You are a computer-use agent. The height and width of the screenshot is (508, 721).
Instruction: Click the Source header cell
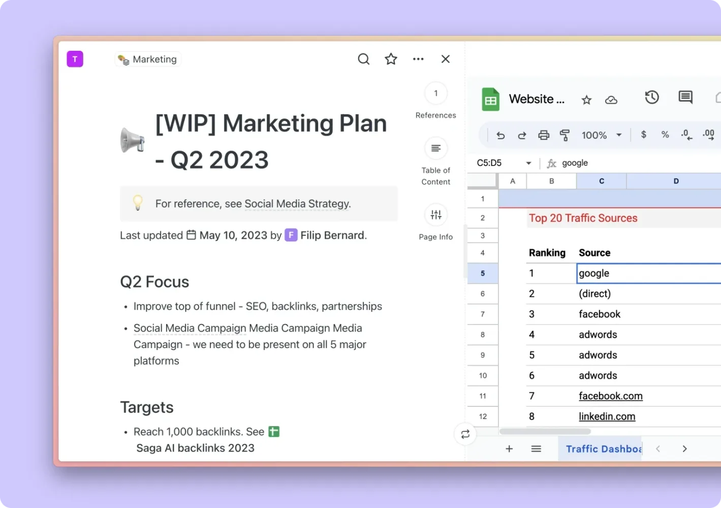tap(594, 253)
